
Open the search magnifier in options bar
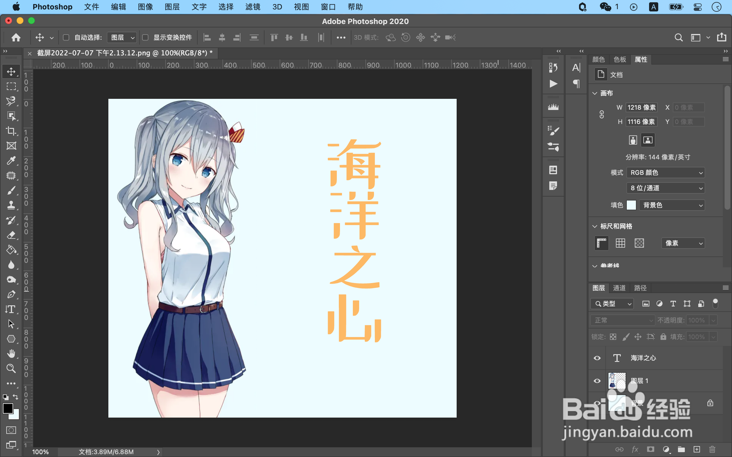pyautogui.click(x=679, y=37)
